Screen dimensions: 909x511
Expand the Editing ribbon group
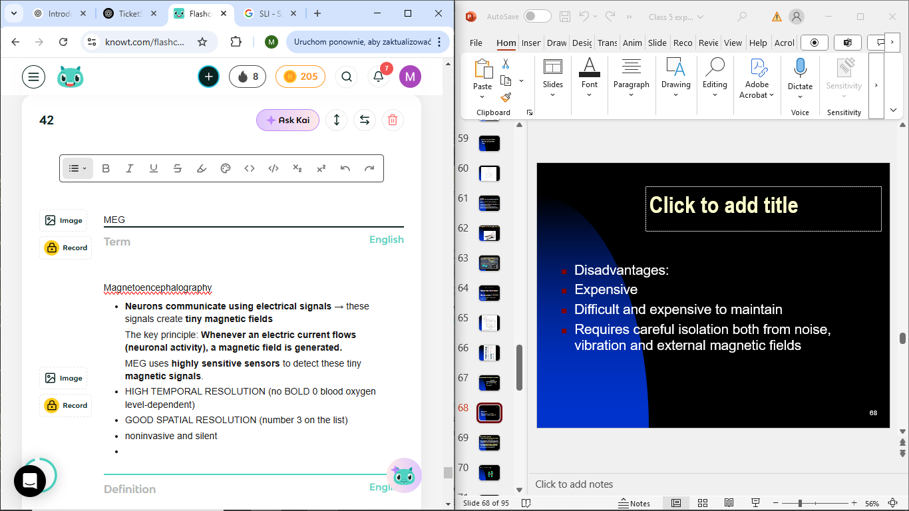tap(715, 78)
